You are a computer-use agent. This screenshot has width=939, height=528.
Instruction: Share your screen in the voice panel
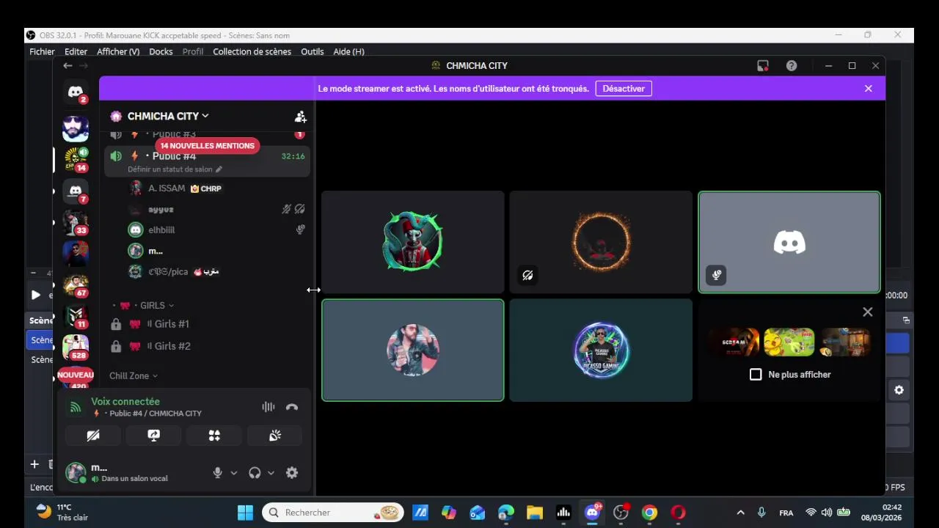pos(153,436)
